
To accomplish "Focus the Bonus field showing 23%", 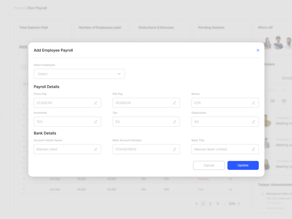I will (x=225, y=103).
